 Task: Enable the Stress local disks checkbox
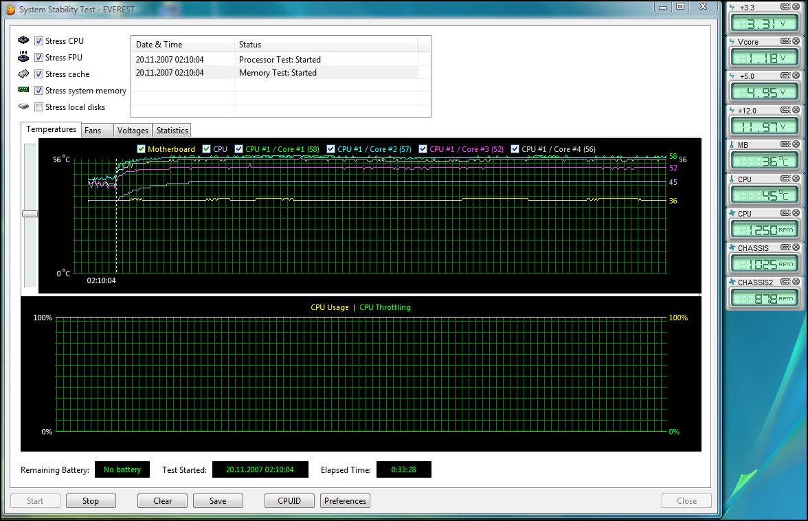pos(38,107)
